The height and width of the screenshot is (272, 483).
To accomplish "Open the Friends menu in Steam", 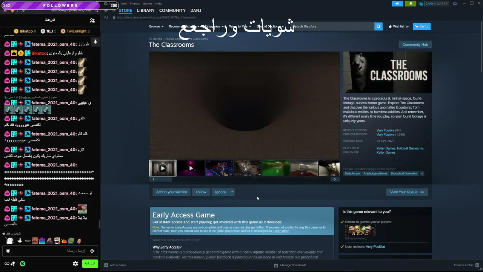I will pos(135,3).
